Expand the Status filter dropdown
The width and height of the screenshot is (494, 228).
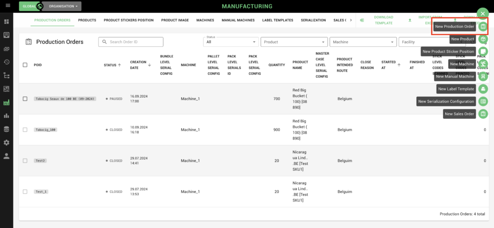(231, 42)
